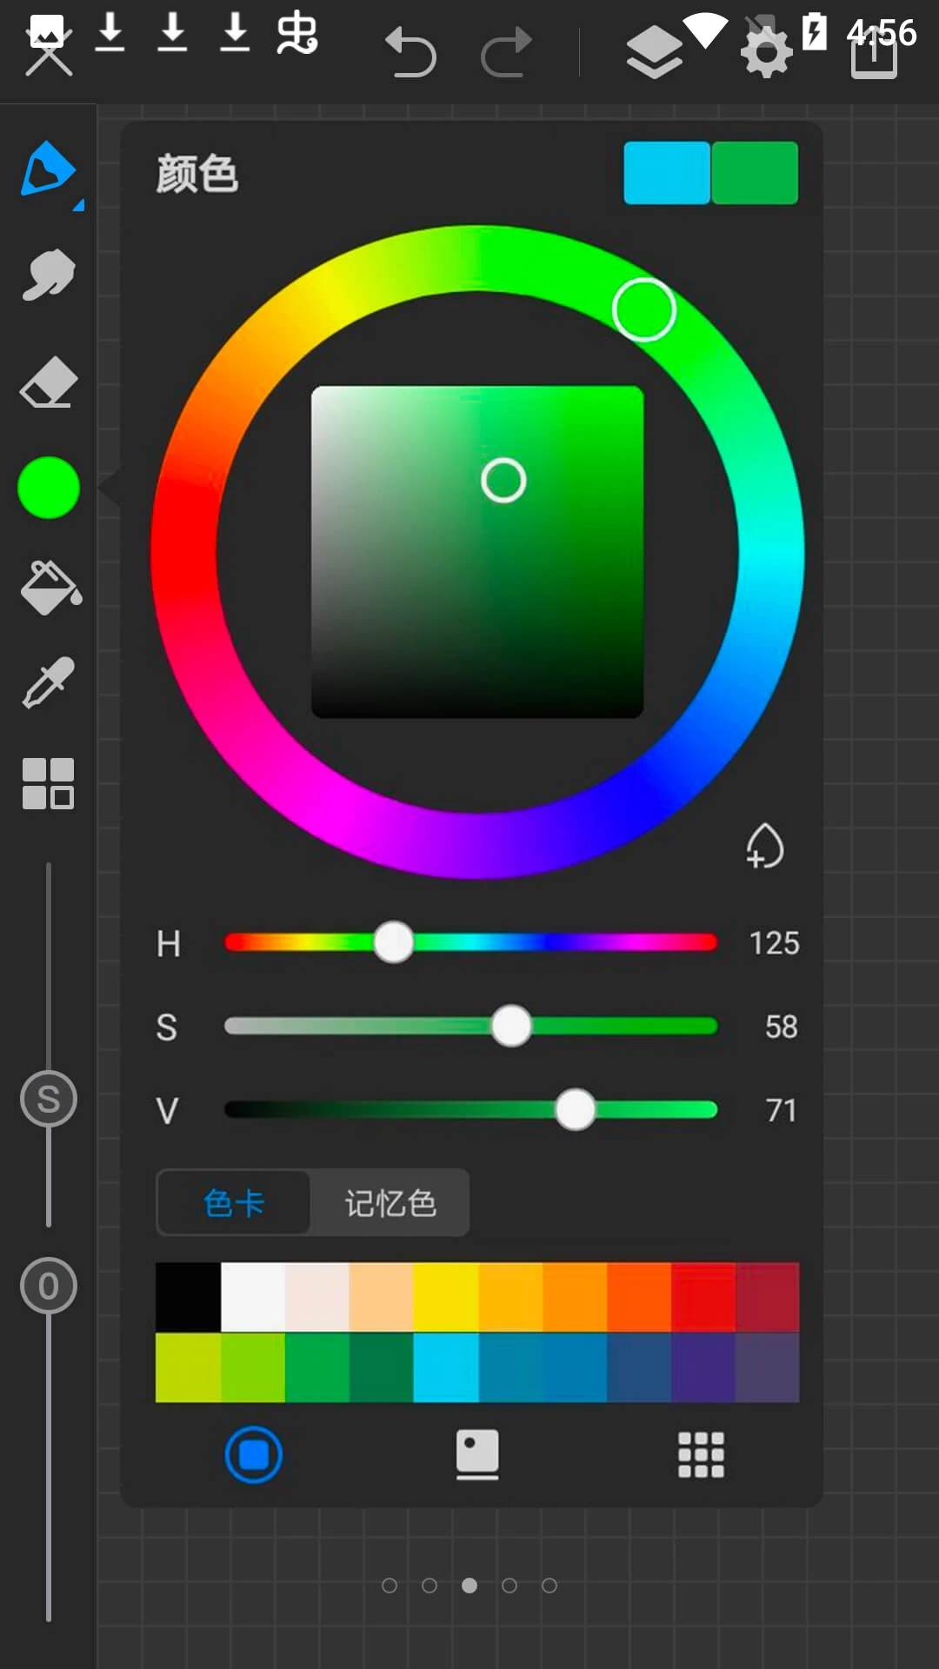Tap the redo arrow
This screenshot has width=939, height=1669.
pos(506,52)
